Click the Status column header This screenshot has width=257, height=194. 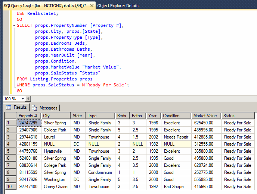[x=238, y=116]
